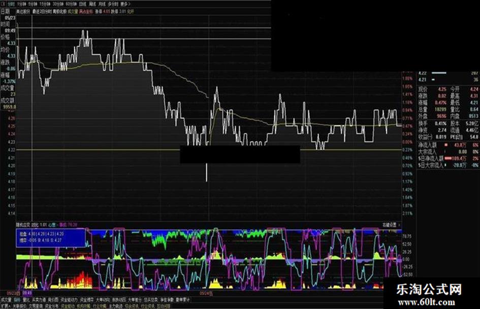Click 09:49 time marker on timeline
Viewport: 480px width, 309px height.
click(27, 293)
